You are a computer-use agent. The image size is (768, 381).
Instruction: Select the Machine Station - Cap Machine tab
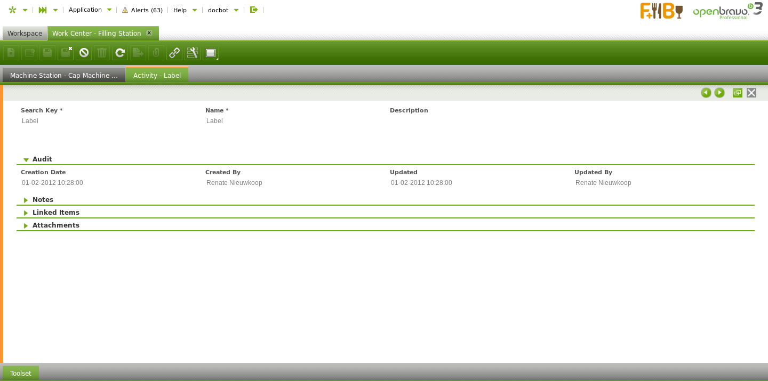(63, 75)
